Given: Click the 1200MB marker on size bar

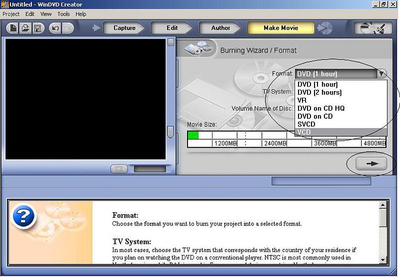Looking at the screenshot, I should [225, 143].
